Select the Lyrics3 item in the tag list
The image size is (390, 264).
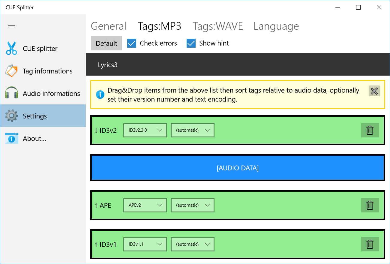coord(108,64)
